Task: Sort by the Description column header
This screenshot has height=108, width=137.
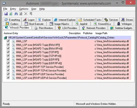Action: (75, 33)
